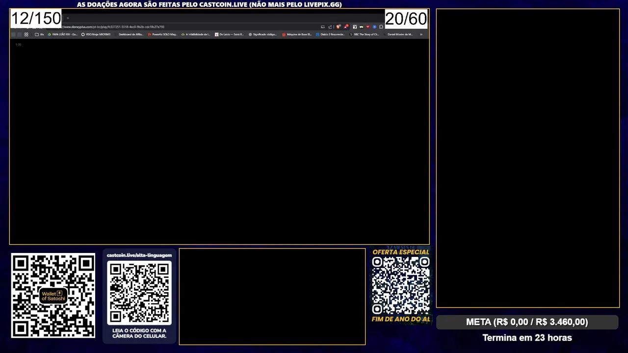Click the share page icon in the address bar
This screenshot has height=353, width=628.
pyautogui.click(x=330, y=27)
